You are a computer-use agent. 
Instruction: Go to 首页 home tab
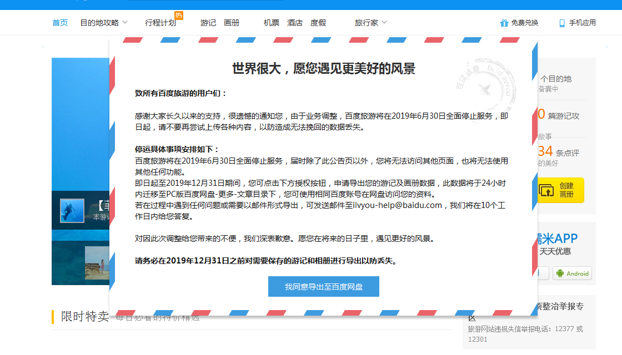click(60, 23)
